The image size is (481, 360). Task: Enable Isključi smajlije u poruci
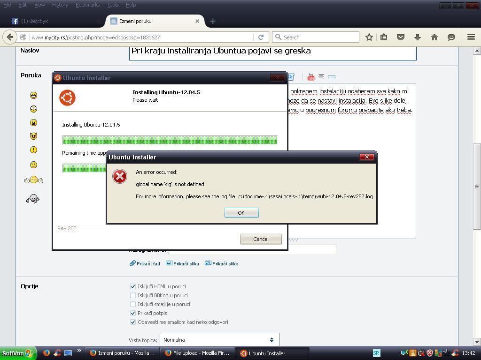(x=133, y=304)
